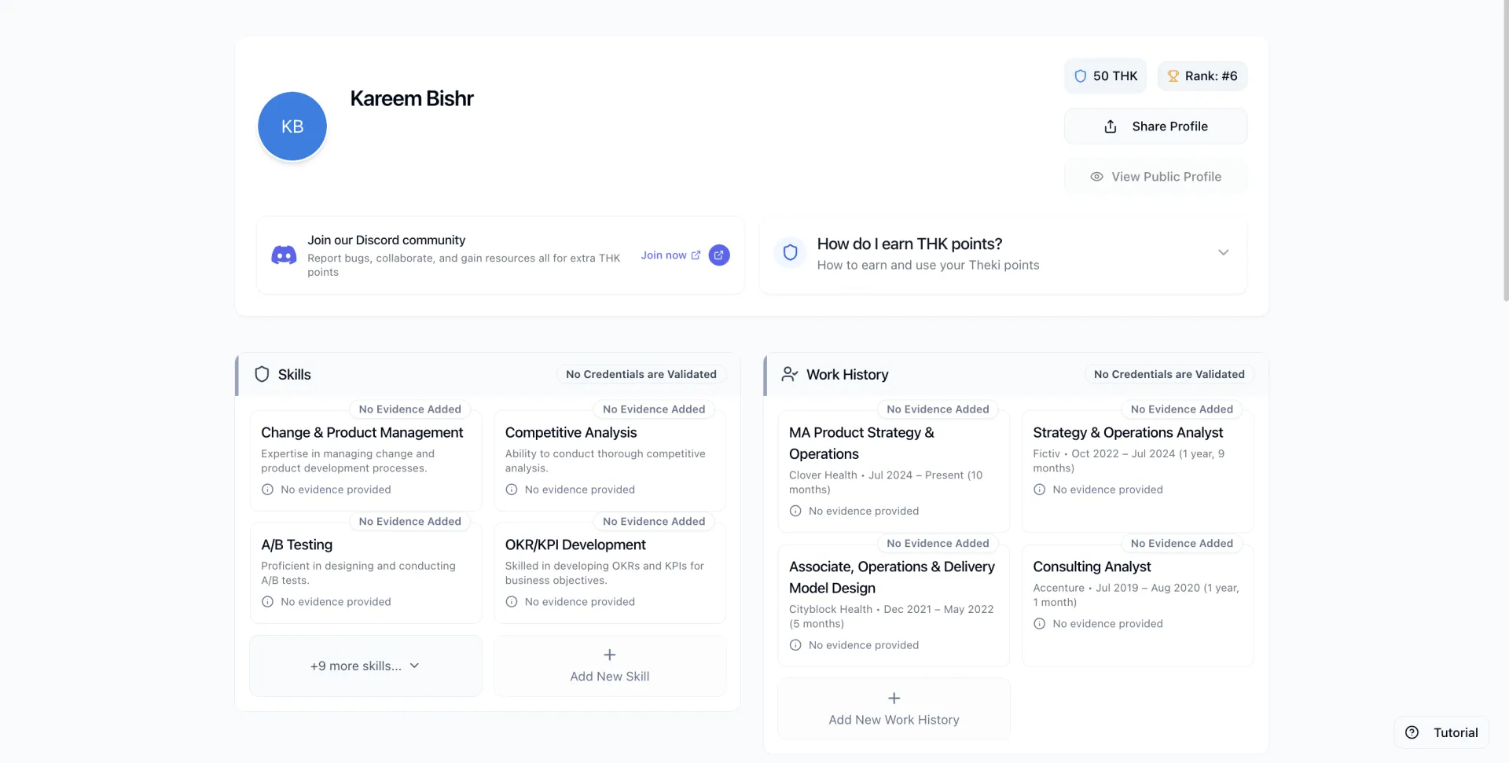
Task: Click the Share Profile button
Action: [1155, 127]
